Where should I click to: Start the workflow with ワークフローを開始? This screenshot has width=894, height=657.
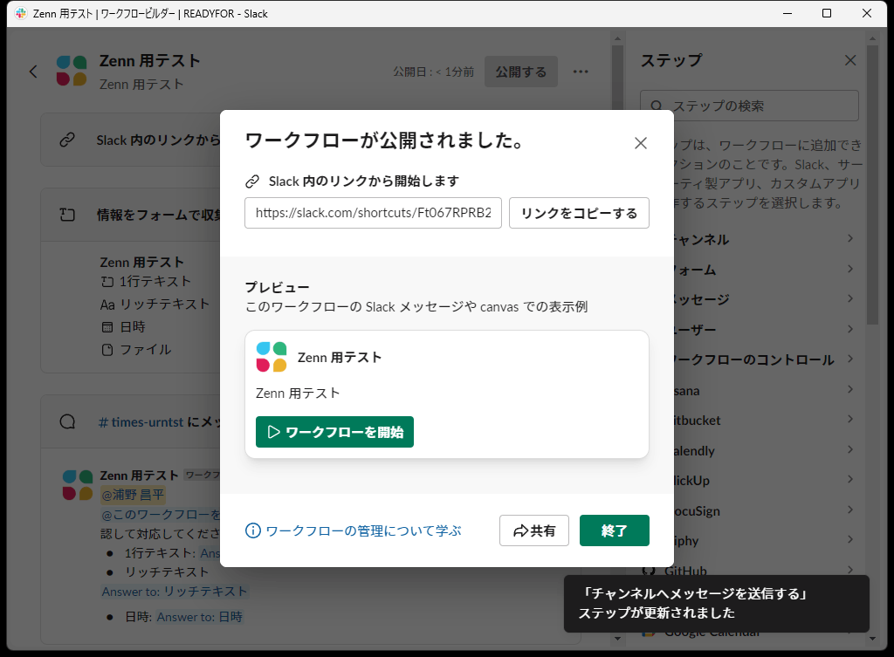(334, 432)
